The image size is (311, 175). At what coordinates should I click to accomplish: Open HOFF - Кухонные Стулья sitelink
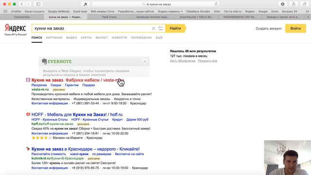click(90, 120)
